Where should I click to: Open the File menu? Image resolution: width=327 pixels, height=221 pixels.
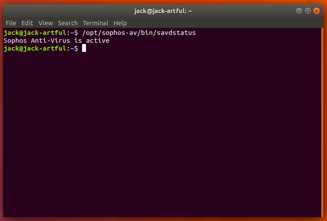[x=11, y=23]
